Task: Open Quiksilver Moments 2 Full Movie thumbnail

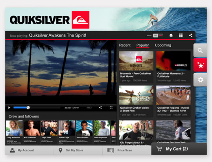Action: pyautogui.click(x=173, y=61)
